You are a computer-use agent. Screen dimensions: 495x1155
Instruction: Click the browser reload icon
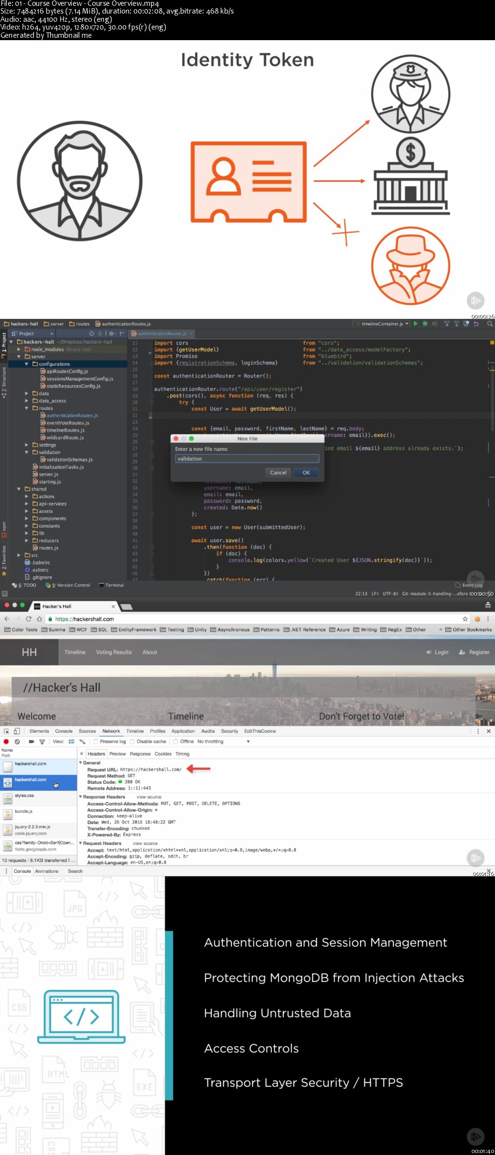coord(29,619)
